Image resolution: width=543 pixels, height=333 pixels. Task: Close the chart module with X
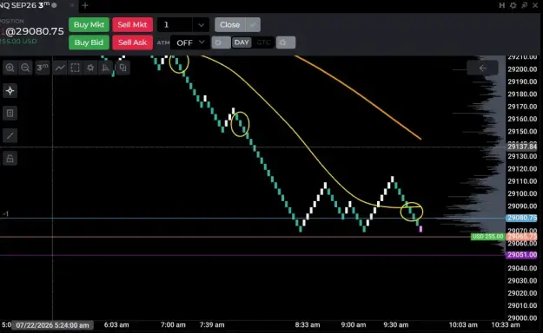(x=535, y=5)
